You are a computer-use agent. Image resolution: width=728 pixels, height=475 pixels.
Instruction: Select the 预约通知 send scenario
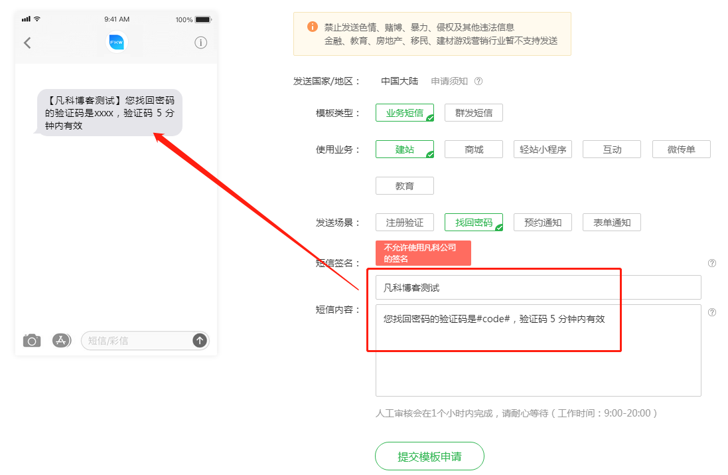543,222
